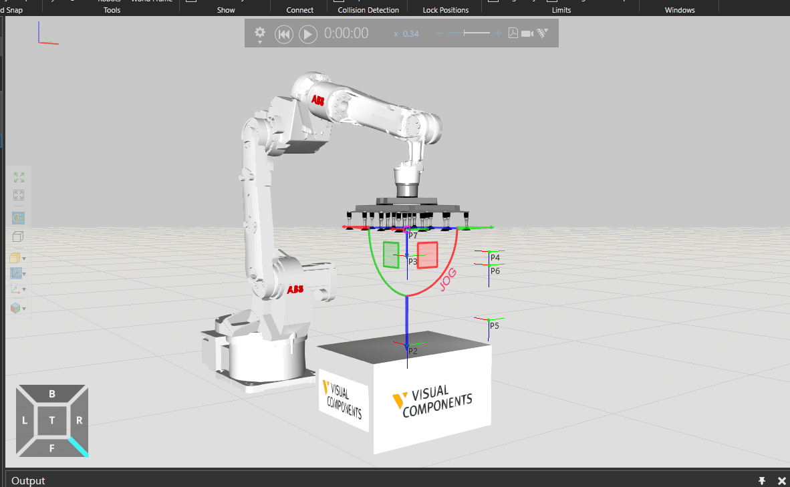The width and height of the screenshot is (790, 487).
Task: Select robot position P4 label
Action: [495, 257]
